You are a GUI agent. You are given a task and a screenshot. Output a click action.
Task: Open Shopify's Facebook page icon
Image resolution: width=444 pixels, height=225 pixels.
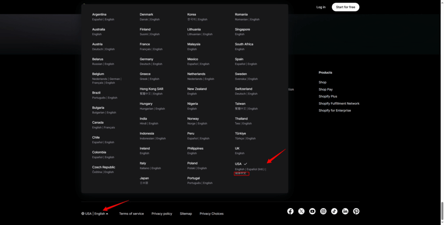(x=290, y=211)
